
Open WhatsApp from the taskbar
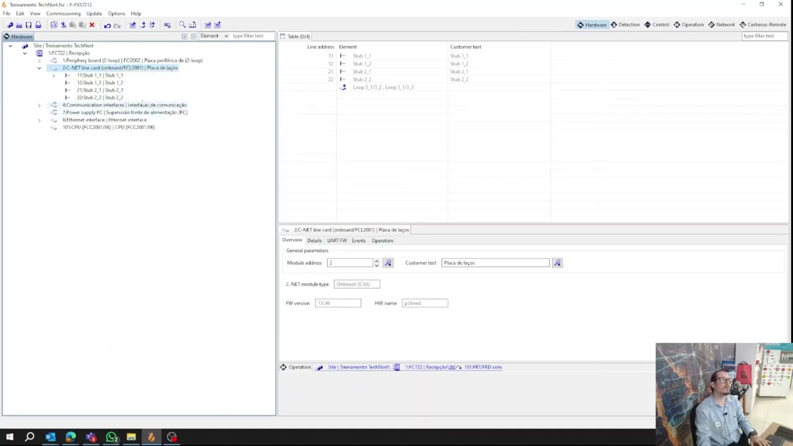(112, 437)
